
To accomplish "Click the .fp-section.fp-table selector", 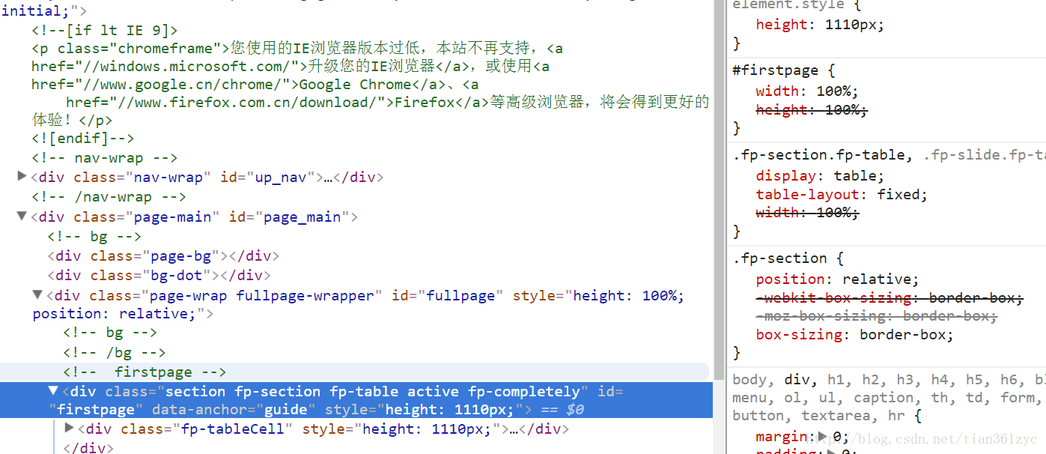I will (x=822, y=156).
